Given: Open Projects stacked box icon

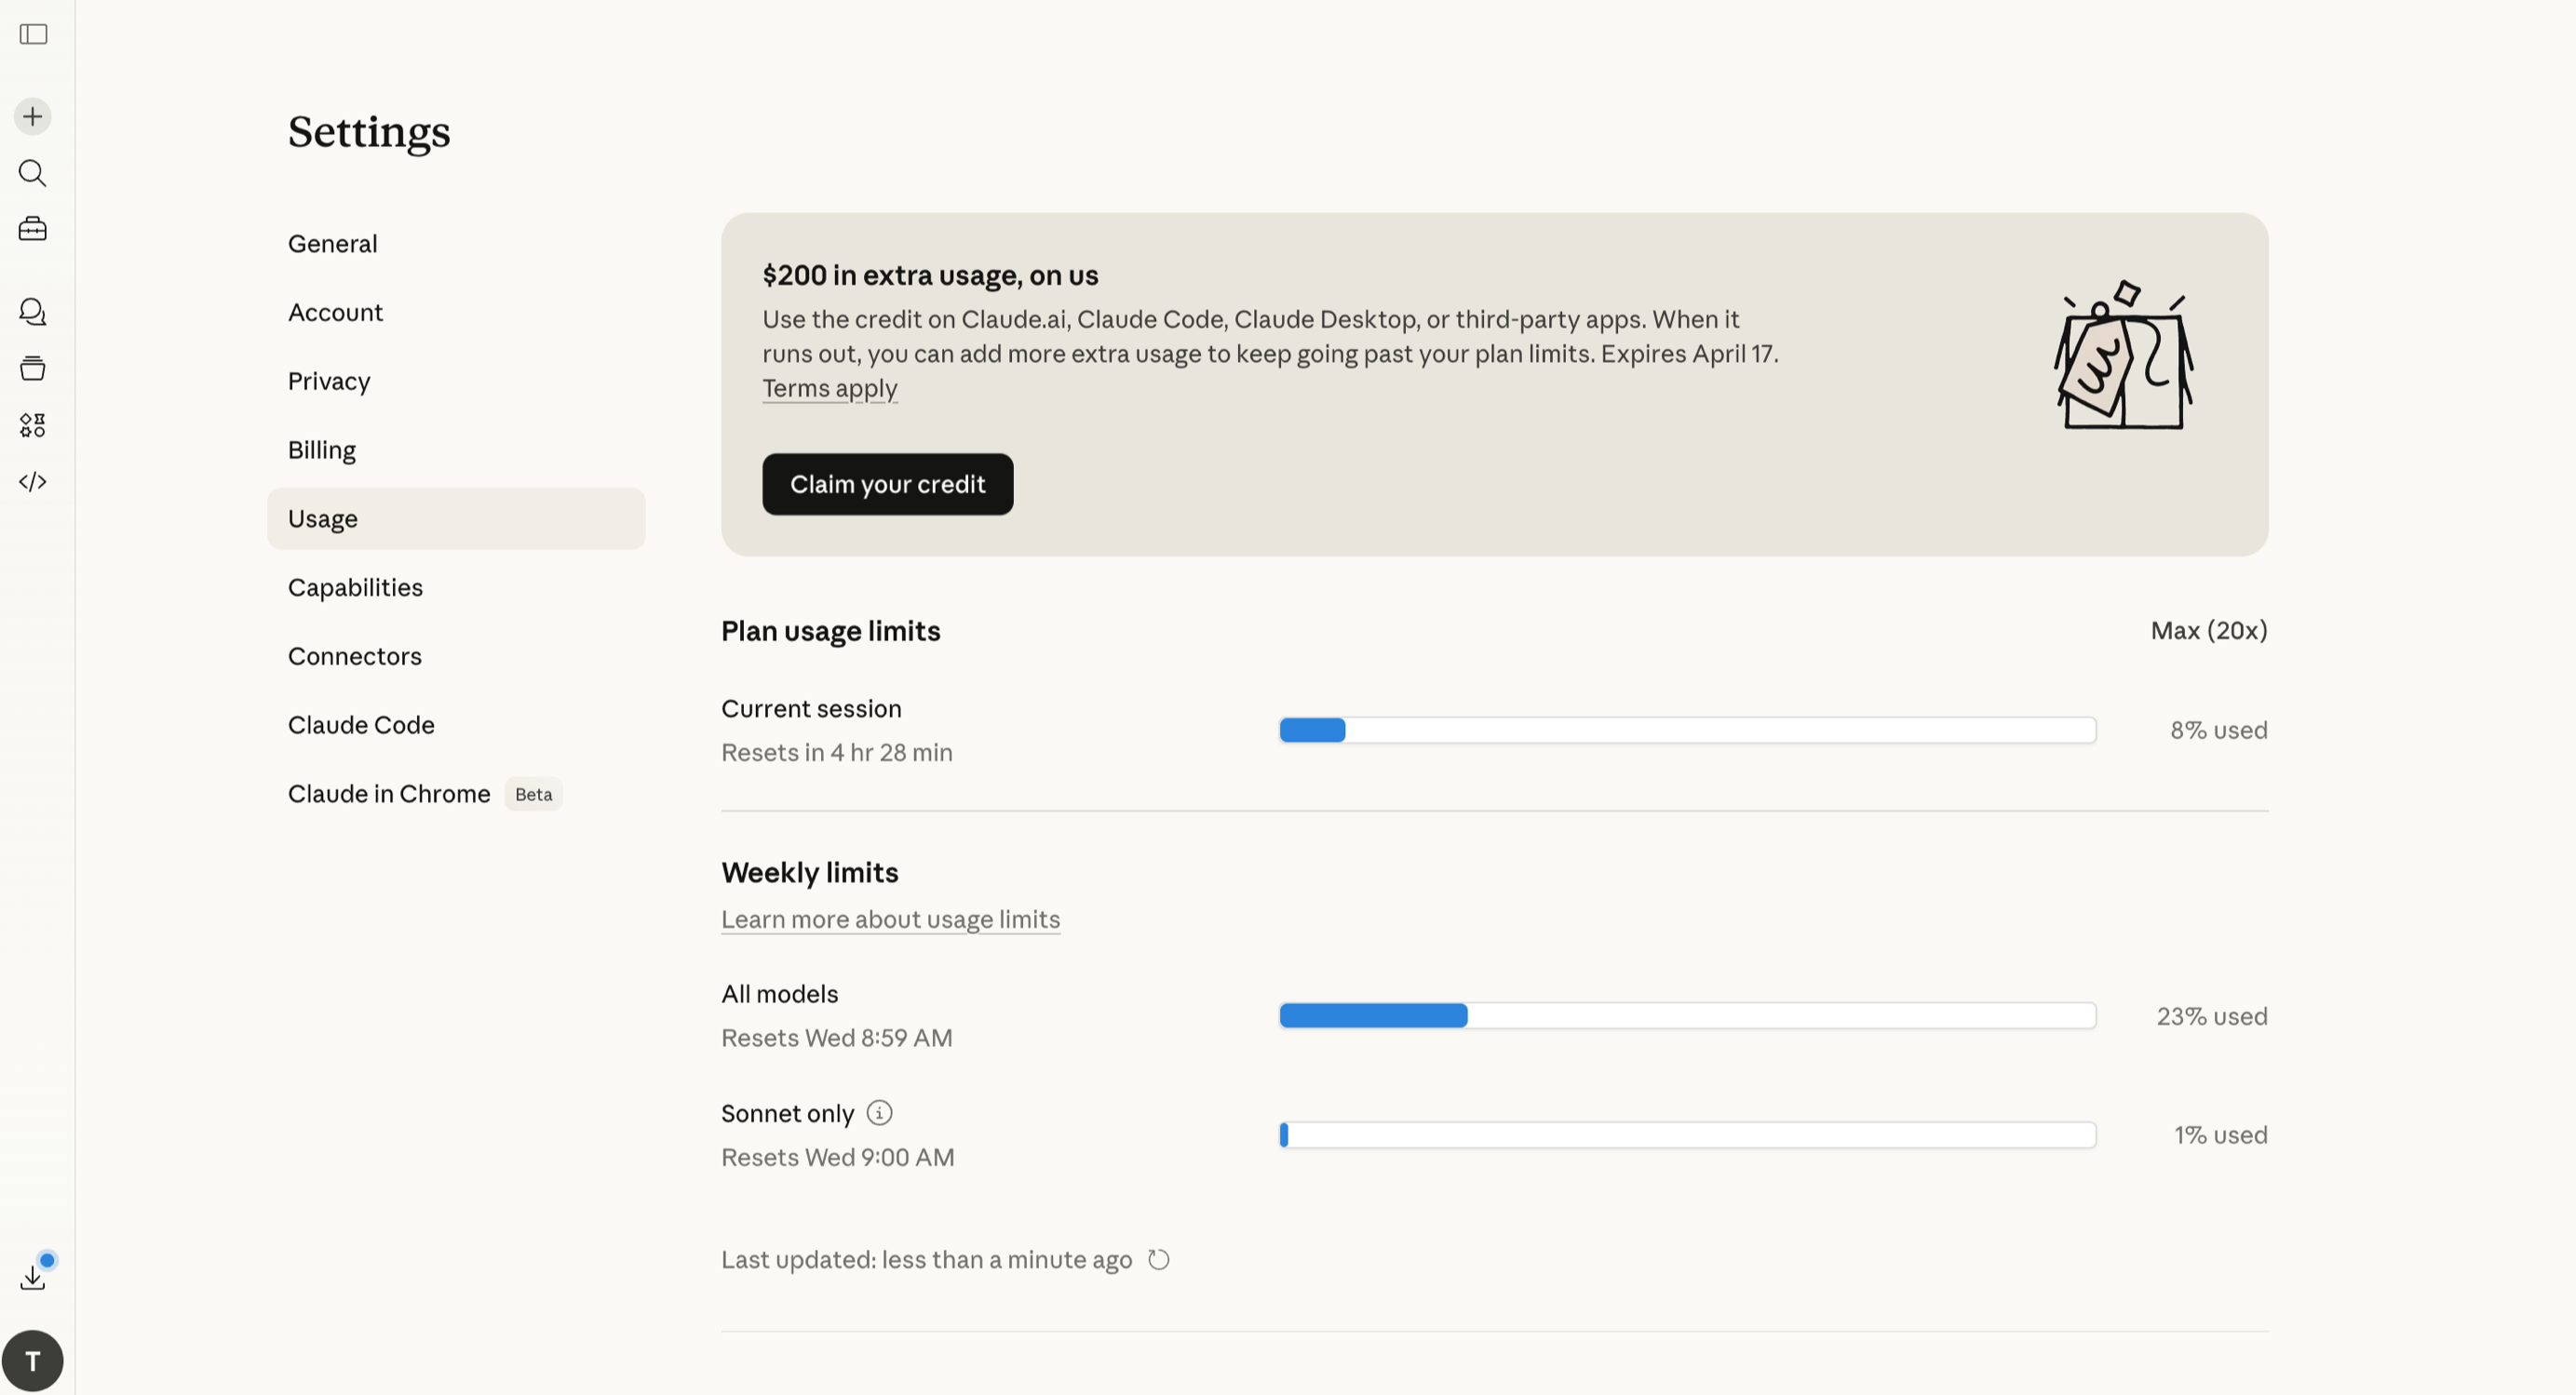Looking at the screenshot, I should point(33,368).
